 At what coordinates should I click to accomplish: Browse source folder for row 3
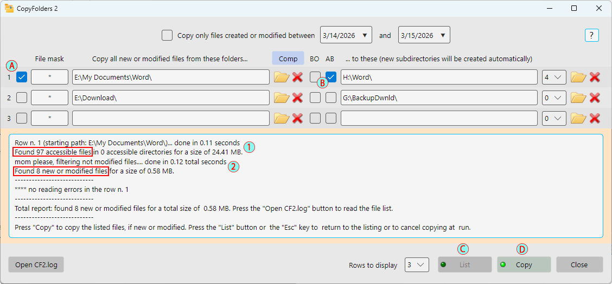281,118
